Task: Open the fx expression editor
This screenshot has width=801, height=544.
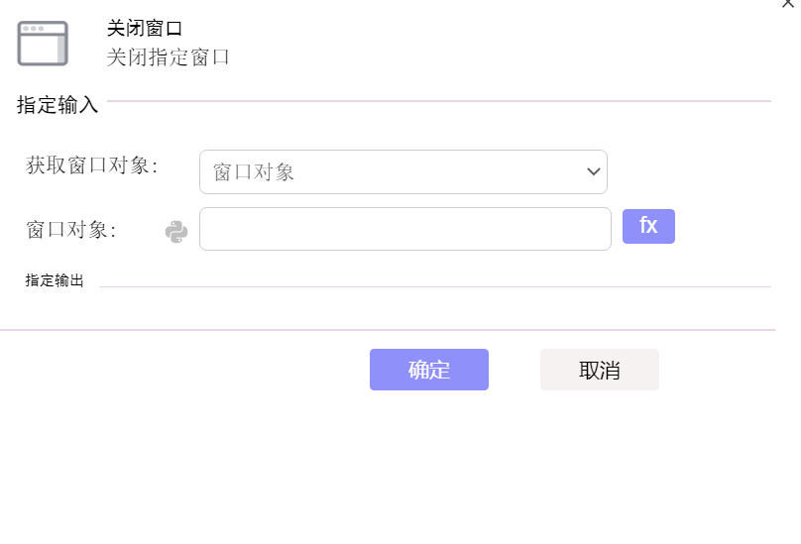Action: click(x=648, y=226)
